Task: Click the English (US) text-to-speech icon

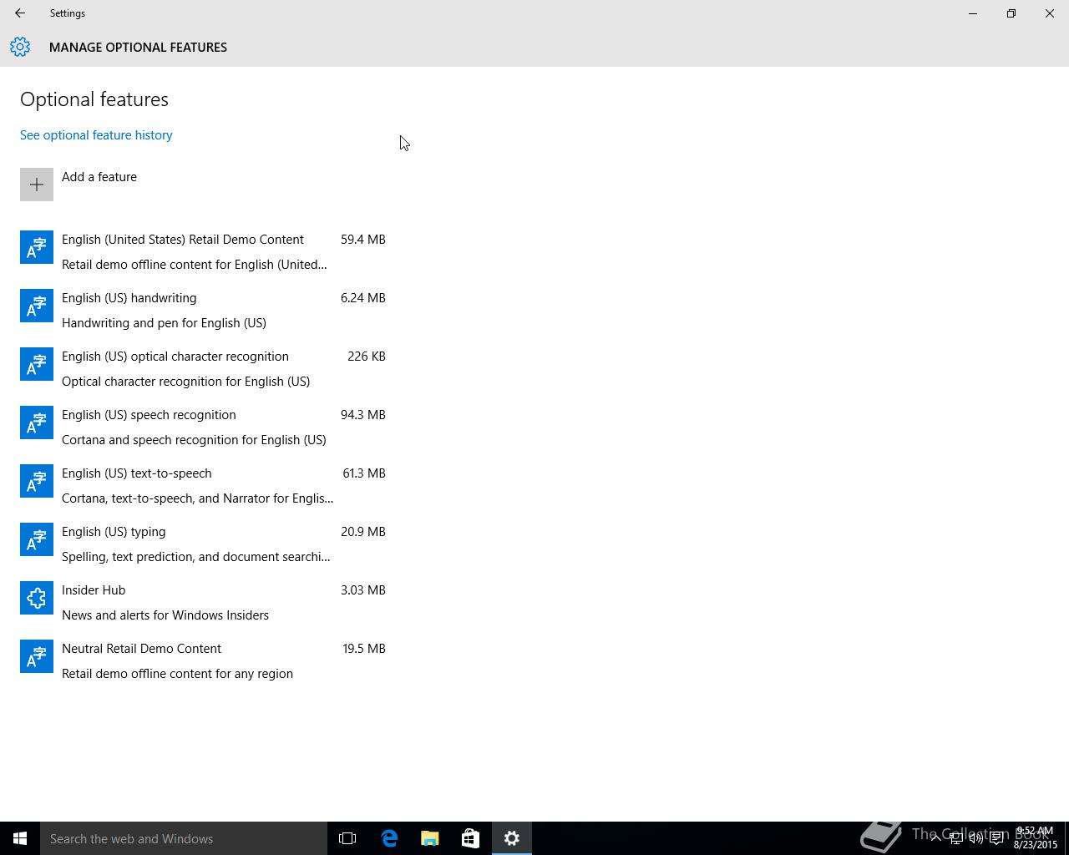Action: pyautogui.click(x=37, y=481)
